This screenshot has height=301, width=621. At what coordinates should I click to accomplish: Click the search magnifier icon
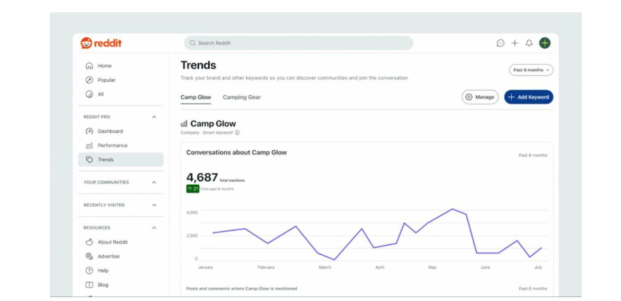[x=192, y=43]
